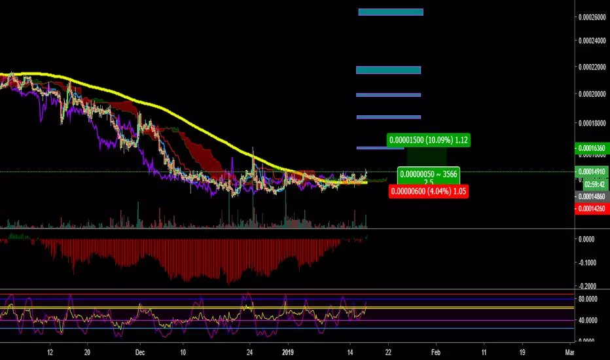Click the 0.00024000 price axis label
The width and height of the screenshot is (610, 360).
click(592, 41)
